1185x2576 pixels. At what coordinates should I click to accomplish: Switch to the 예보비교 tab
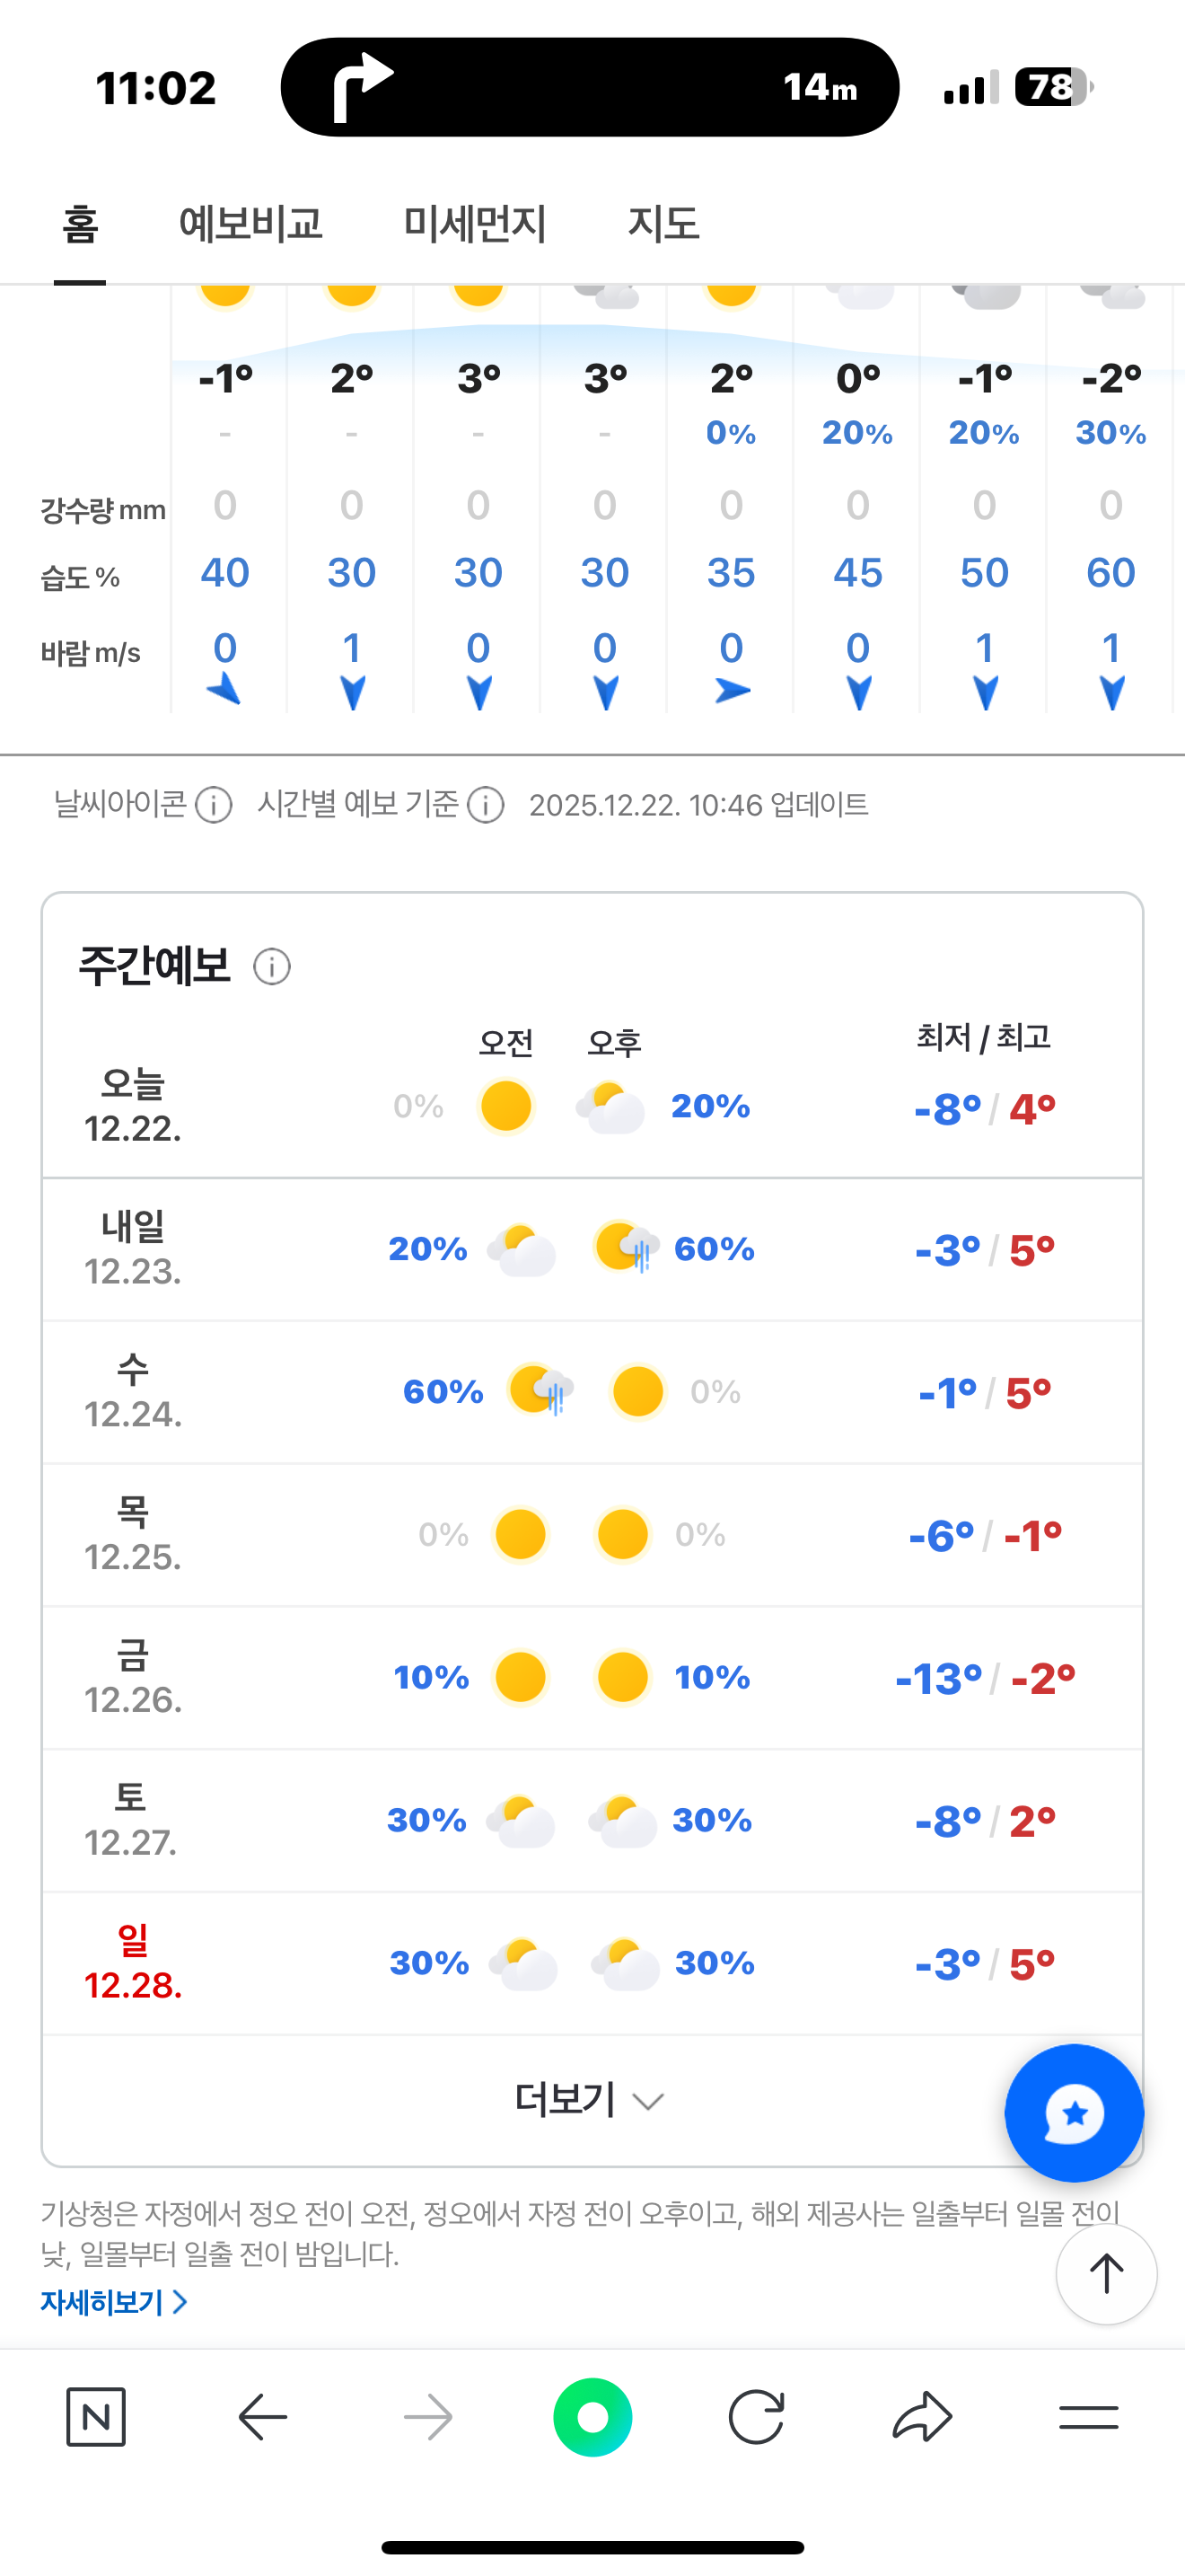250,224
